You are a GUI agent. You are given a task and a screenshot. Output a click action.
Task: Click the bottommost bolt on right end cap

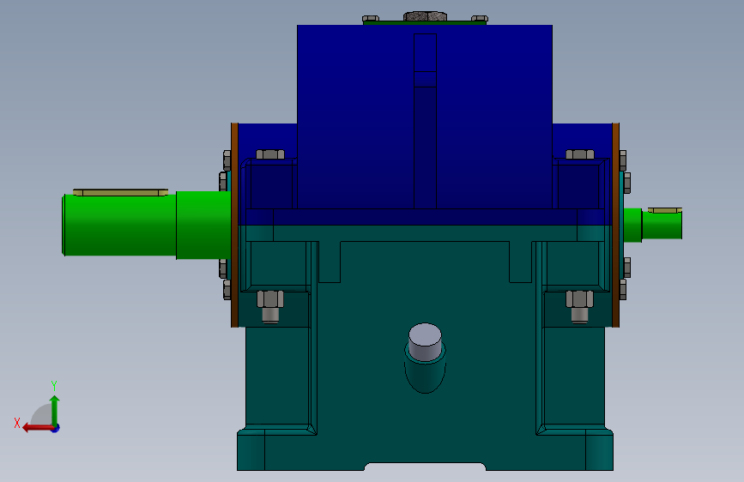(622, 289)
